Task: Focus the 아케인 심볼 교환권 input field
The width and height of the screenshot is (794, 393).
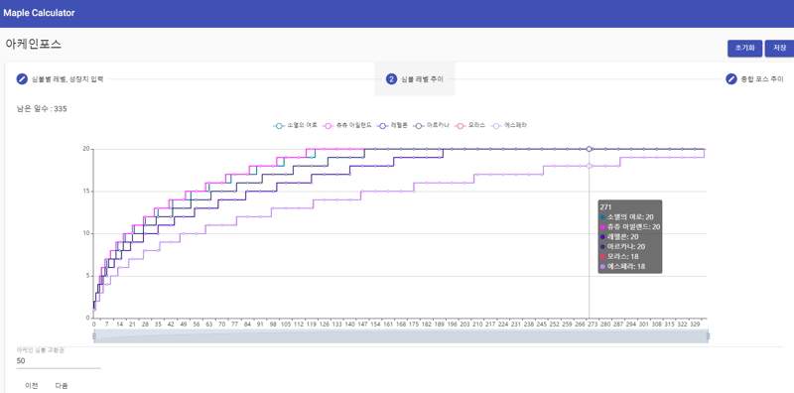Action: pyautogui.click(x=59, y=361)
